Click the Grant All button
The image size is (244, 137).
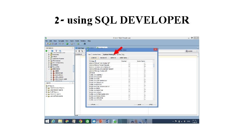(94, 58)
